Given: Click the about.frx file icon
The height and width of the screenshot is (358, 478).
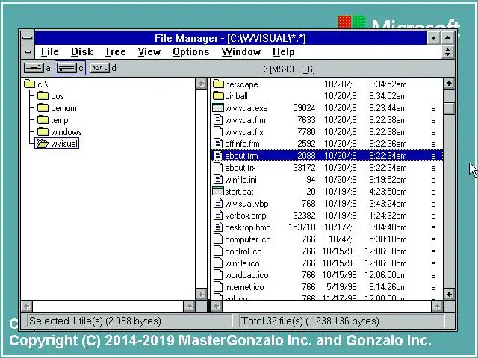Looking at the screenshot, I should [x=217, y=167].
